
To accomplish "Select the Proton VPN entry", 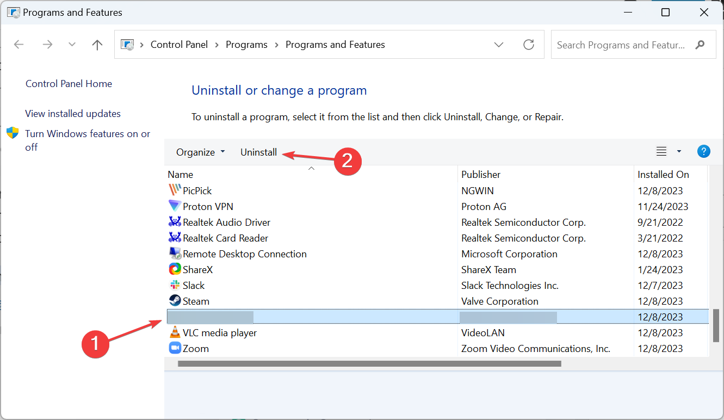I will tap(437, 206).
